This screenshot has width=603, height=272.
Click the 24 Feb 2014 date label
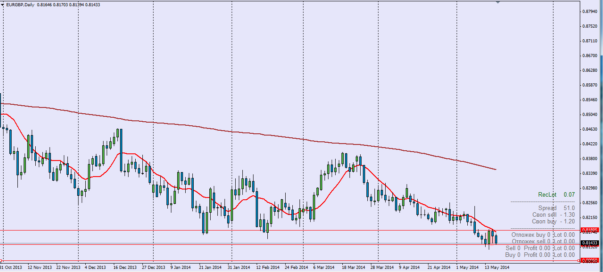tap(297, 268)
